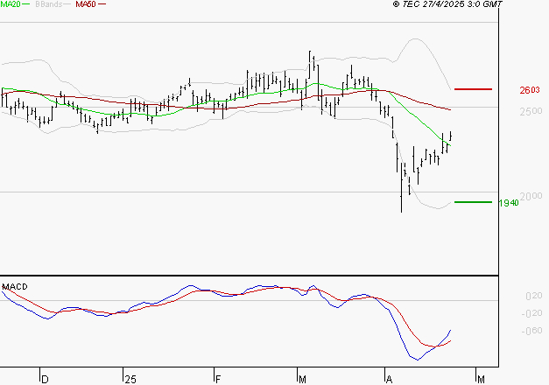Select the red resistance line marker

473,89
